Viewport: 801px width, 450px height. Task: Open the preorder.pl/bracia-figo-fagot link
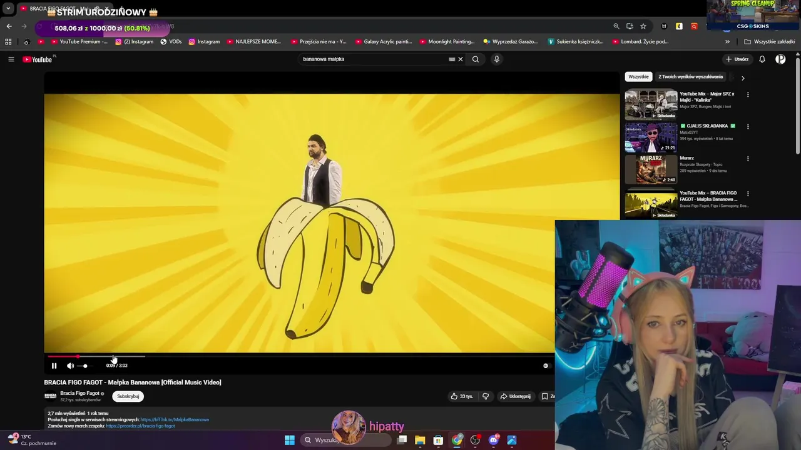coord(140,426)
